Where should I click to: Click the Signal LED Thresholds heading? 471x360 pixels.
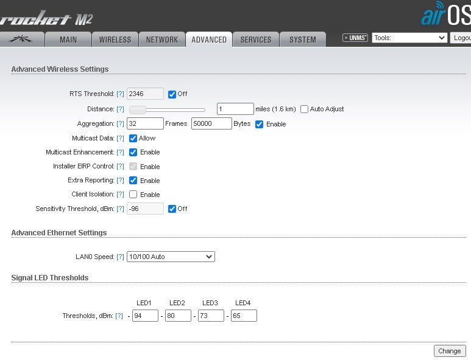tap(50, 277)
